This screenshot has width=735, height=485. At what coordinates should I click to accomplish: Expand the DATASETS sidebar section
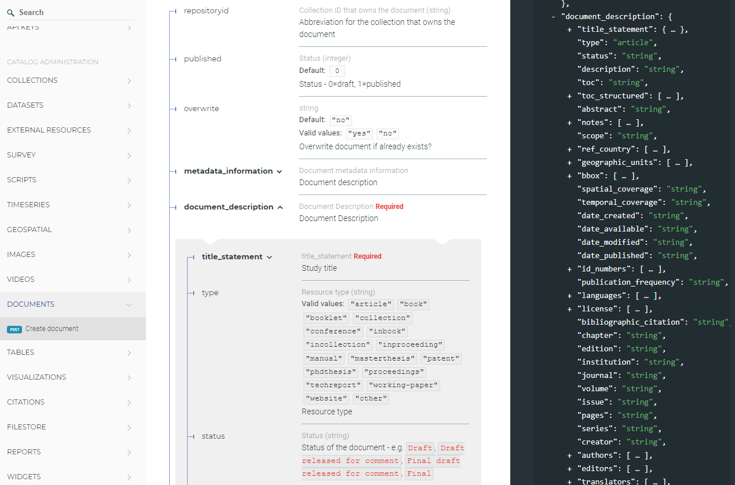73,105
